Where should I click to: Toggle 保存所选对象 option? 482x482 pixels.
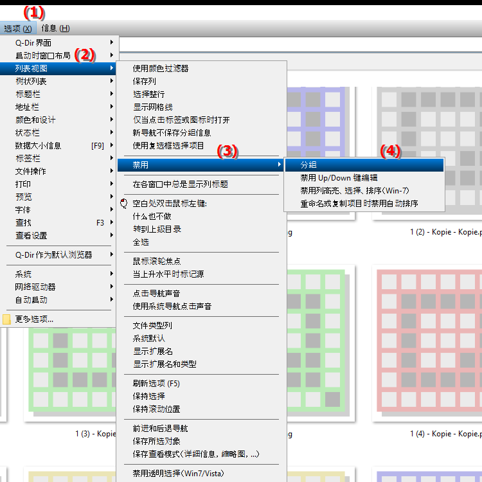(x=201, y=441)
